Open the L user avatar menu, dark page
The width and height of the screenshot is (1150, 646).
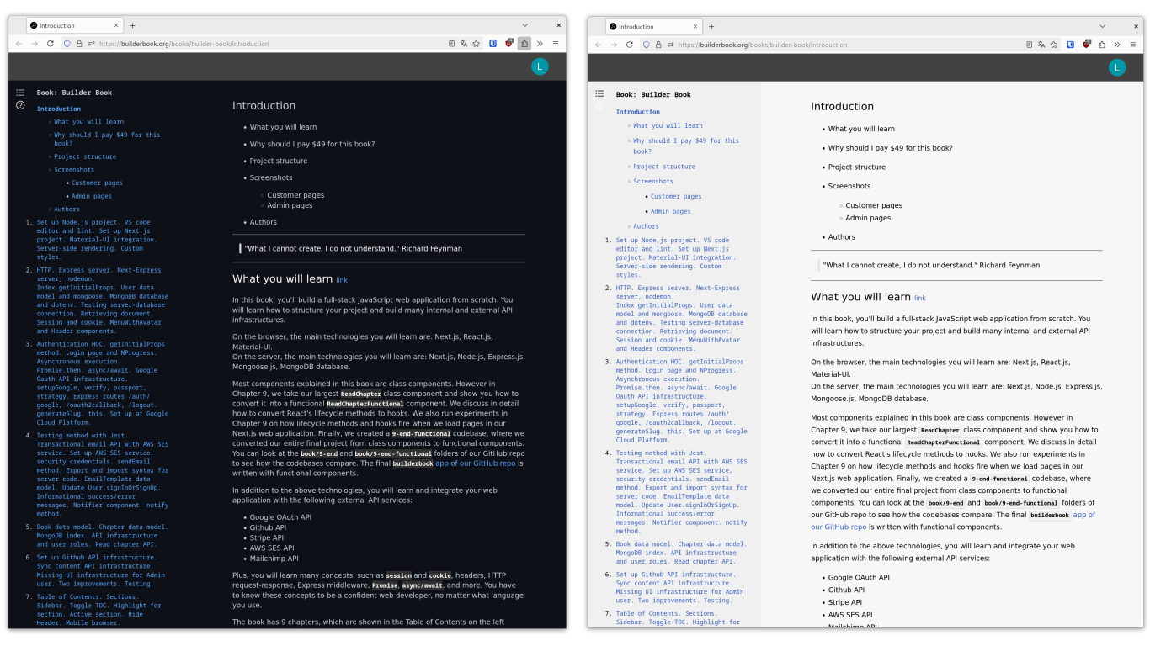click(540, 66)
